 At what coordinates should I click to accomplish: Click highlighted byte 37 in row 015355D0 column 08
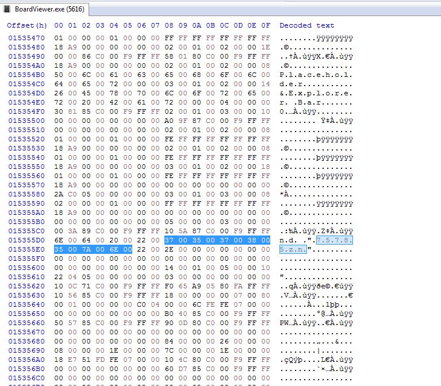tap(169, 241)
